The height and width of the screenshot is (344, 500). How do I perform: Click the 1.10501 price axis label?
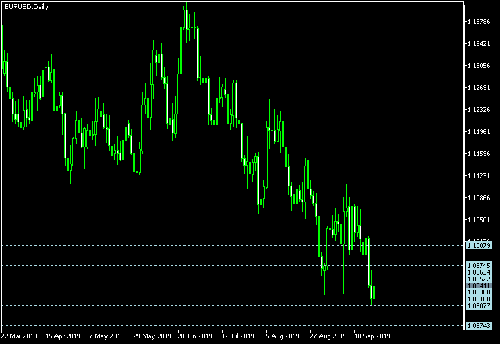pos(479,220)
